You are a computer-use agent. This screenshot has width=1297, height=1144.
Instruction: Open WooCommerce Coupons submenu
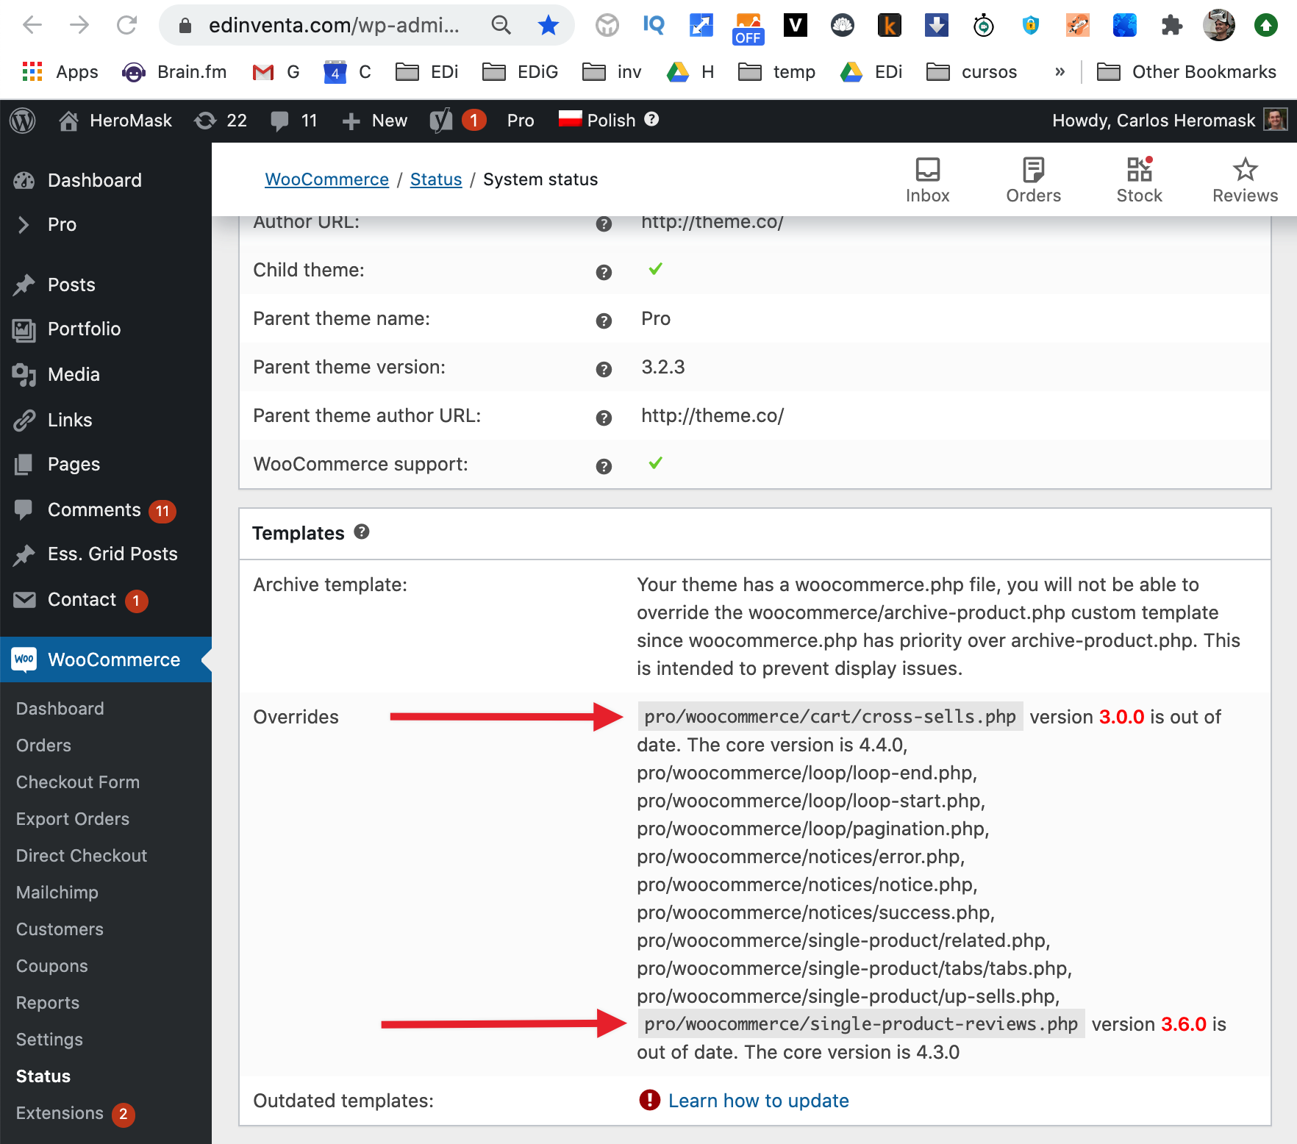52,965
